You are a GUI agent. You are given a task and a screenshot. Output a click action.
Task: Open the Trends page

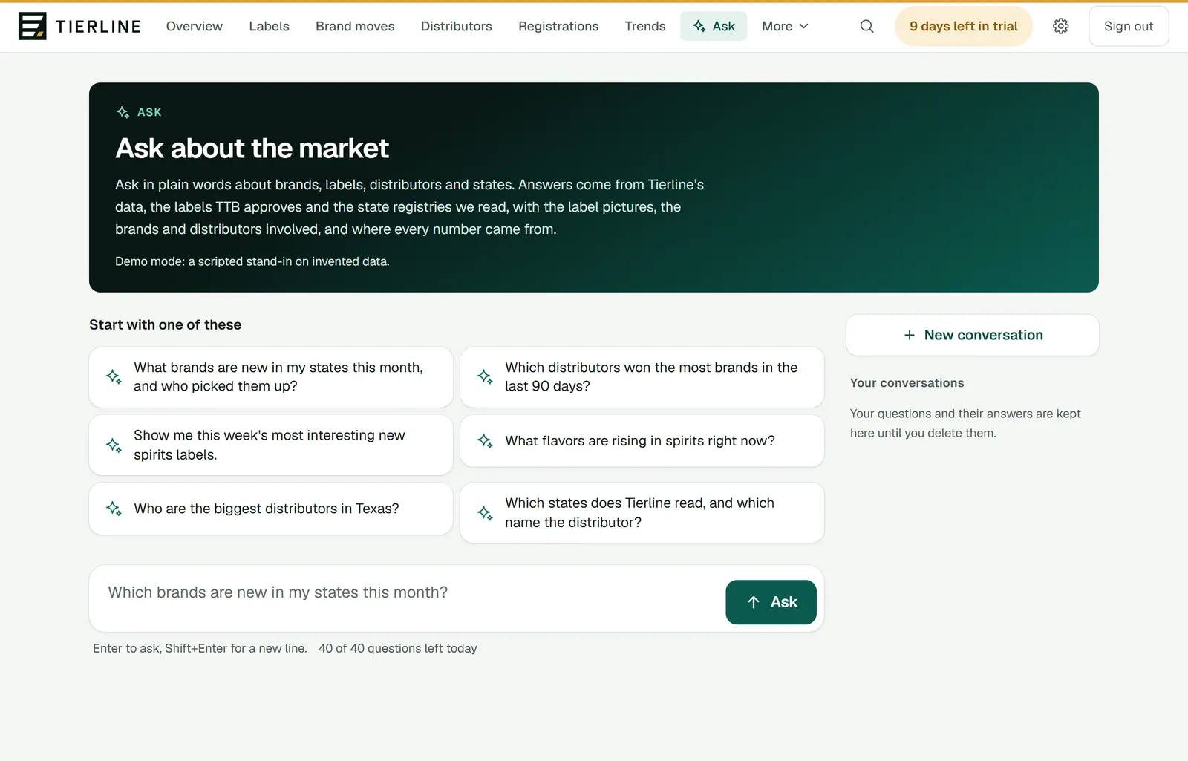click(645, 26)
